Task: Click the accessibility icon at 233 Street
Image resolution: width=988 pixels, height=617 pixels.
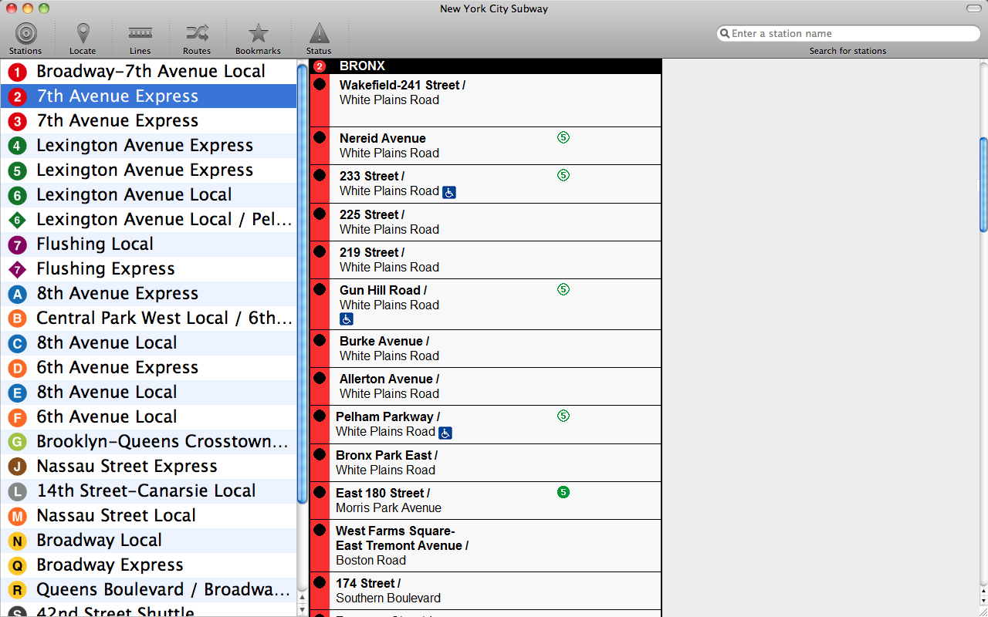Action: pos(449,192)
